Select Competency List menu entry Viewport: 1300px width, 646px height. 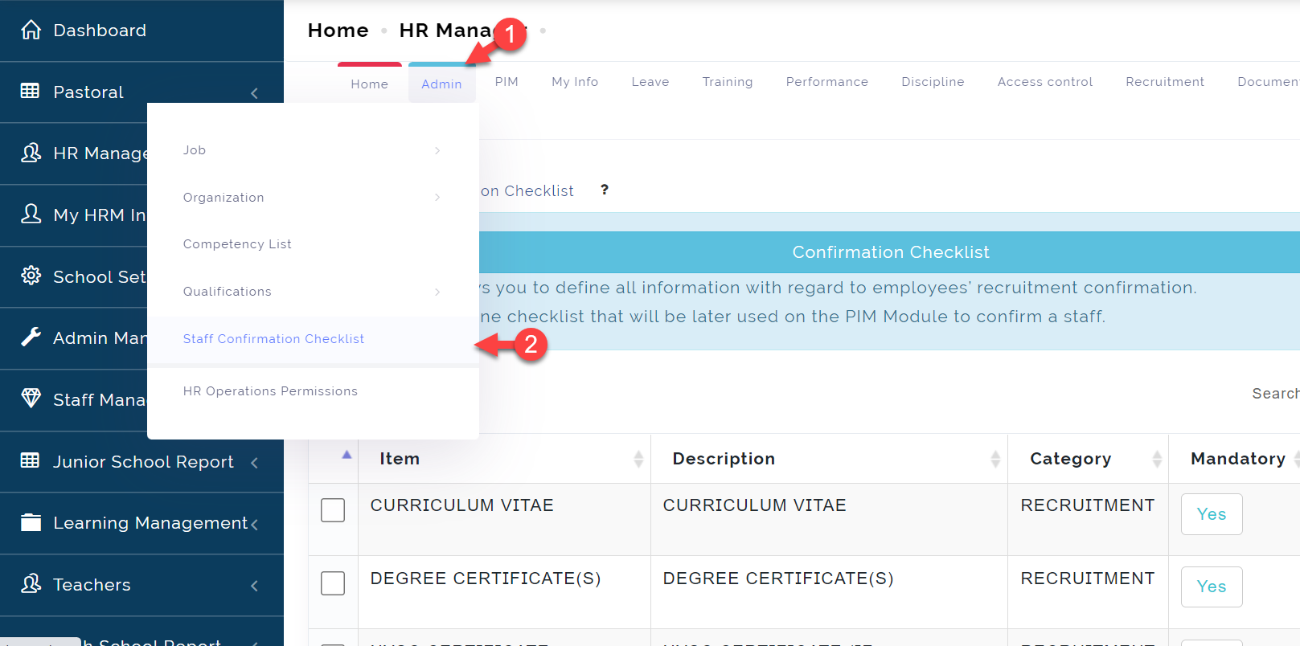[x=314, y=244]
